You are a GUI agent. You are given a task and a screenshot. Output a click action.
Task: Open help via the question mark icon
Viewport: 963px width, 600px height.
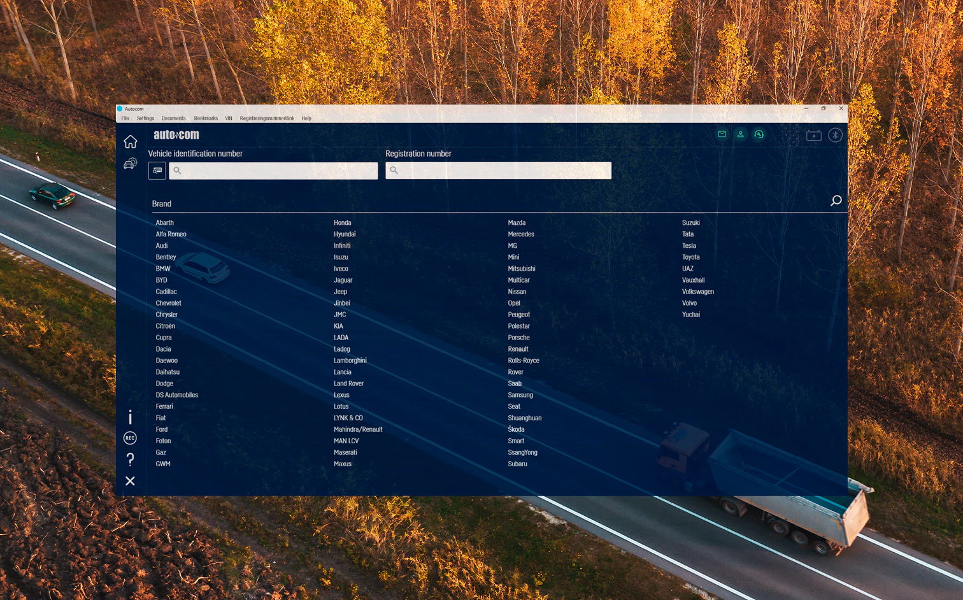click(x=130, y=459)
